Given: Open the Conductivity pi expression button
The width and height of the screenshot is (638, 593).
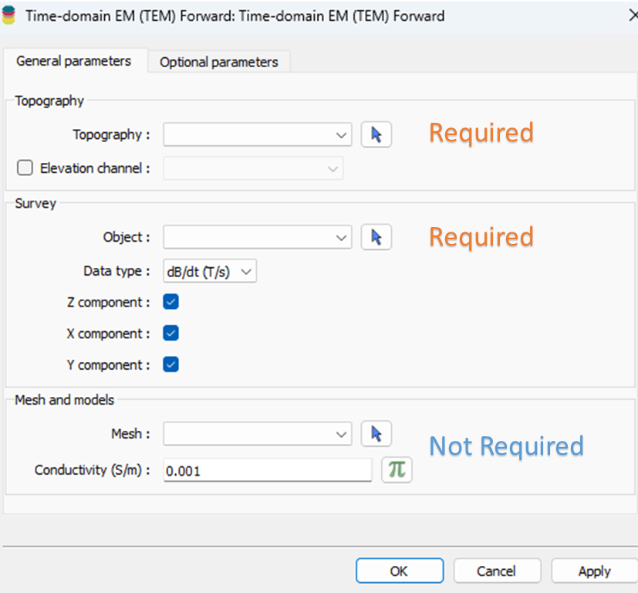Looking at the screenshot, I should tap(397, 469).
